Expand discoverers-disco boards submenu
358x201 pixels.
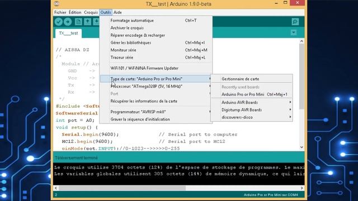[x=252, y=117]
